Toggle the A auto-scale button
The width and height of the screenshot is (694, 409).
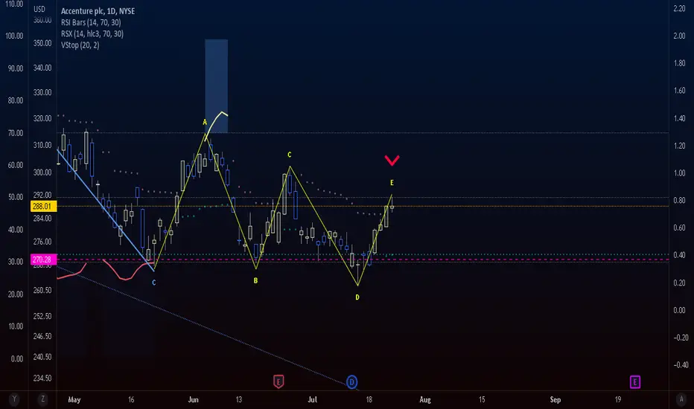681,399
